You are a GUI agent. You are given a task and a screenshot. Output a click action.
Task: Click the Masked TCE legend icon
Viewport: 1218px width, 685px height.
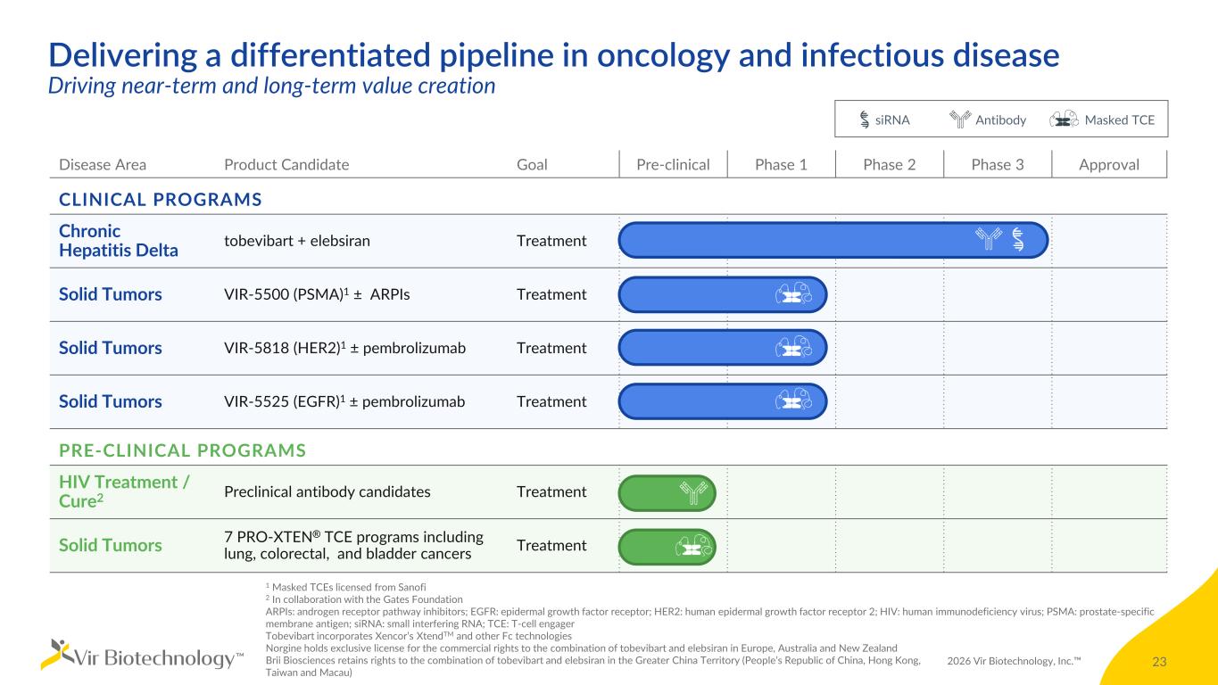[1064, 120]
